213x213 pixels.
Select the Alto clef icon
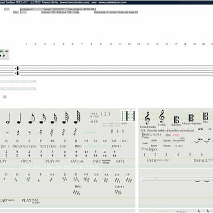pyautogui.click(x=206, y=117)
